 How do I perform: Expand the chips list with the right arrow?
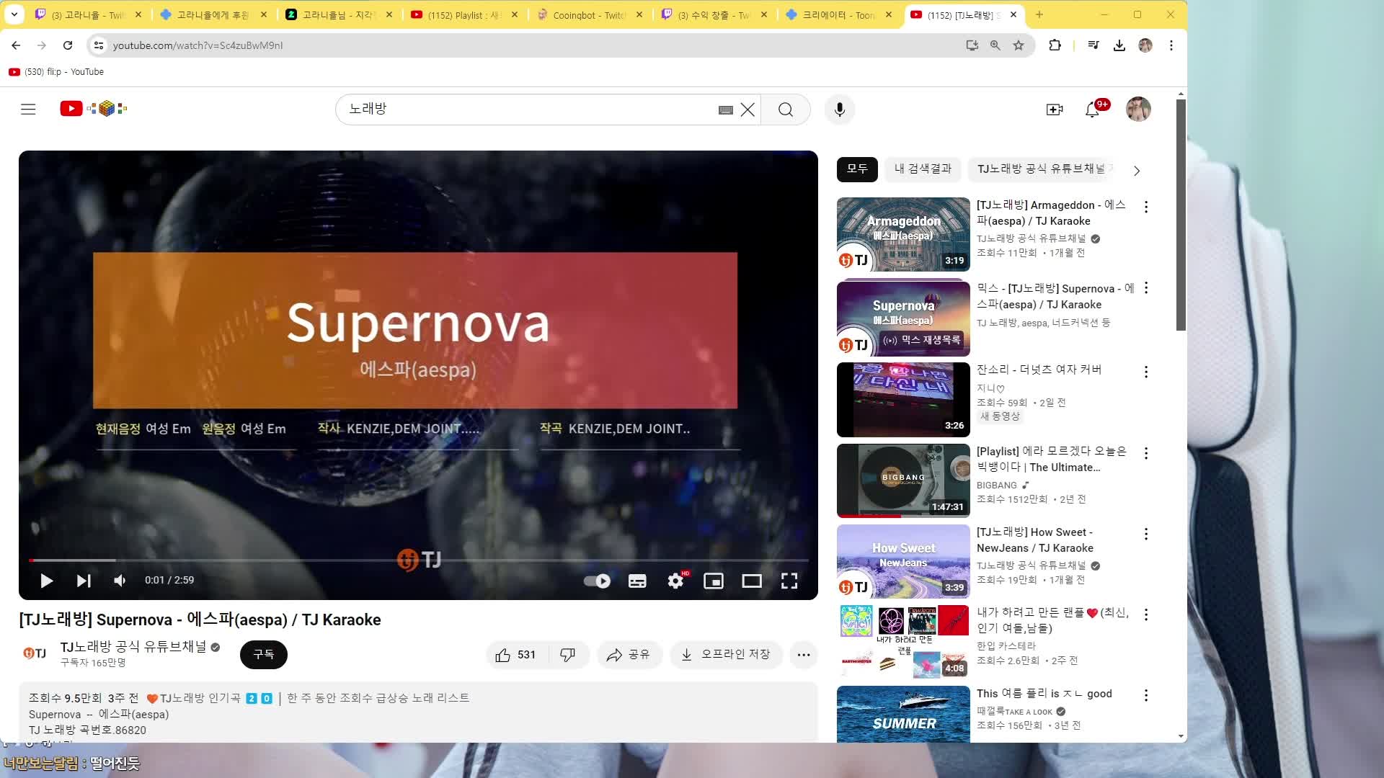coord(1137,171)
